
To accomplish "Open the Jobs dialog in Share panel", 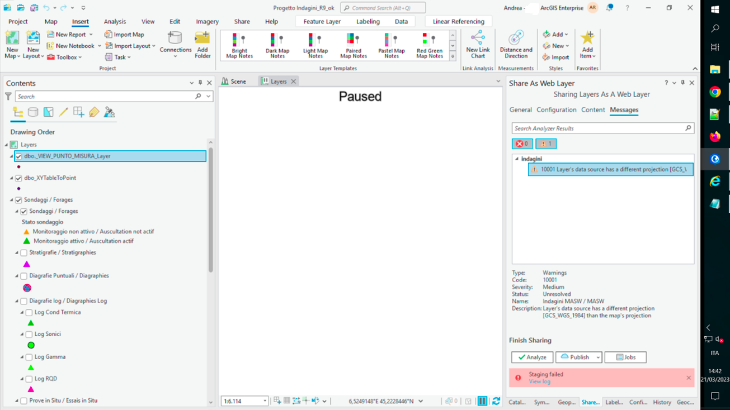I will 625,357.
